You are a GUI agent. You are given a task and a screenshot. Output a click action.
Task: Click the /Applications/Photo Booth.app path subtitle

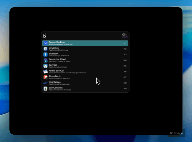[59, 78]
